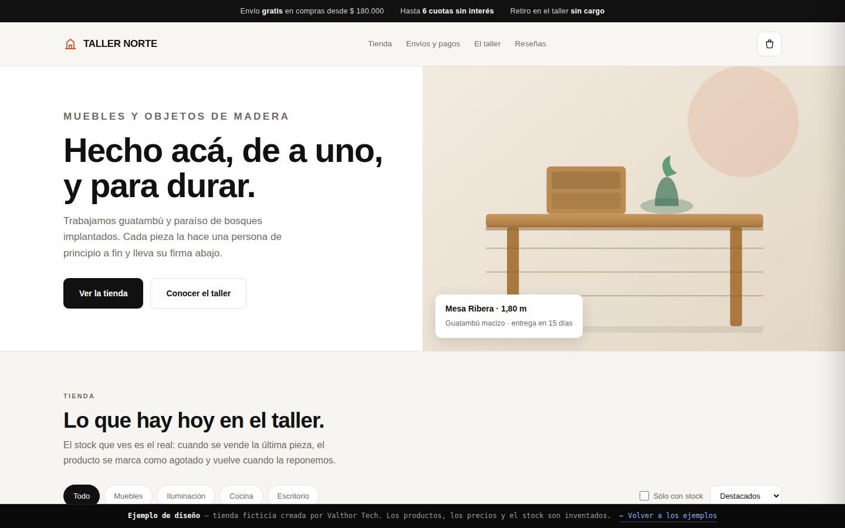The width and height of the screenshot is (845, 528).
Task: Open the Reseñas nav item
Action: (530, 44)
